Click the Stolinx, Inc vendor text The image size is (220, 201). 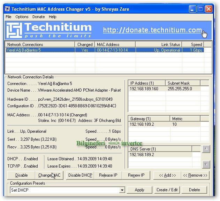point(47,121)
